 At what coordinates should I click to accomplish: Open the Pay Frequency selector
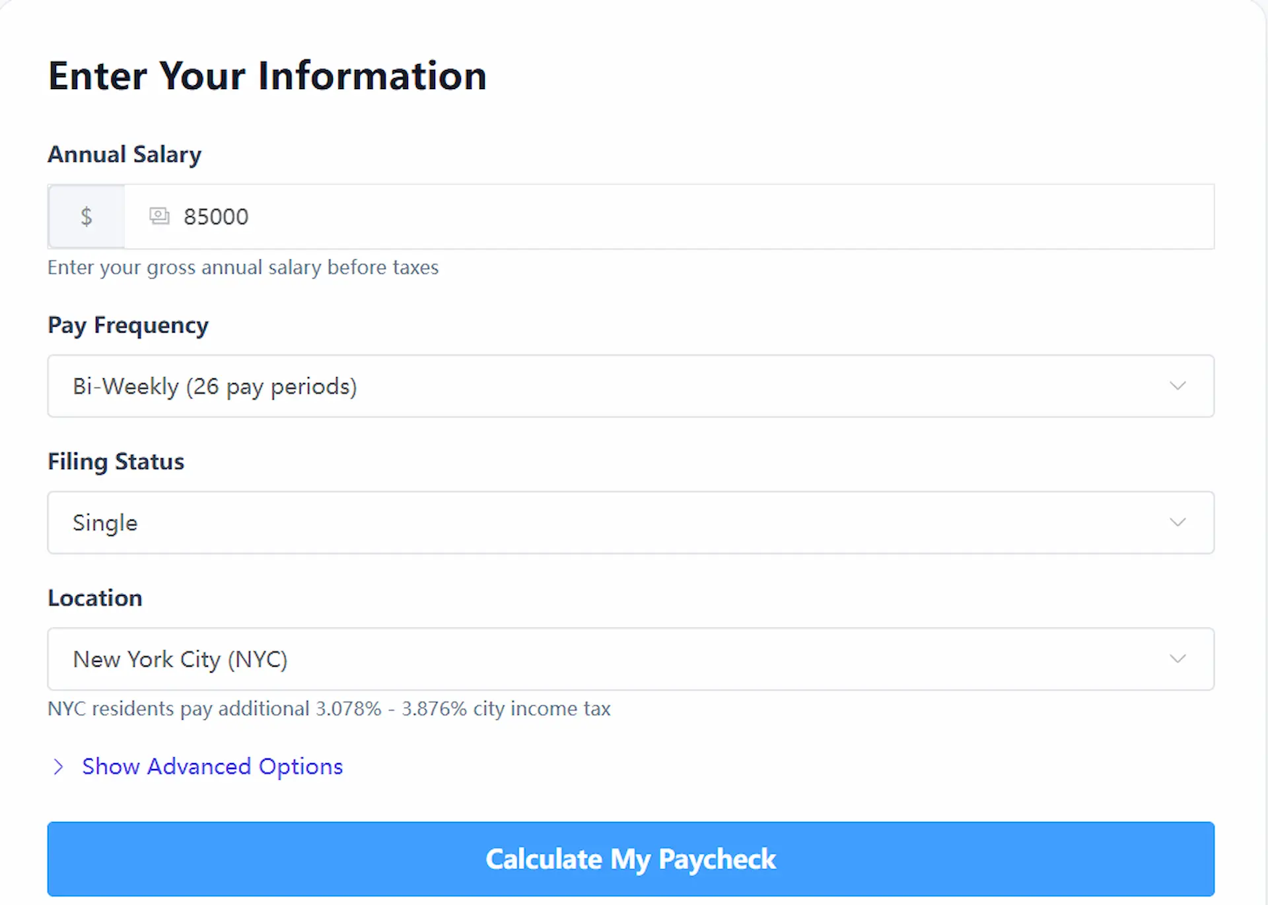631,386
